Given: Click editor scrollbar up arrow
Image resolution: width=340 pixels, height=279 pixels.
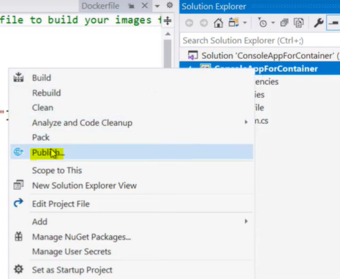Looking at the screenshot, I should point(168,34).
